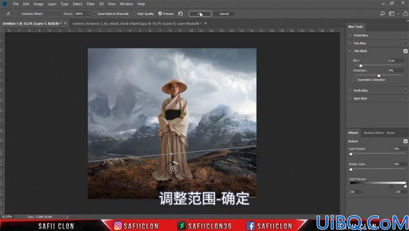This screenshot has width=409, height=231.
Task: Confirm the blur with the OK button
Action: point(200,13)
